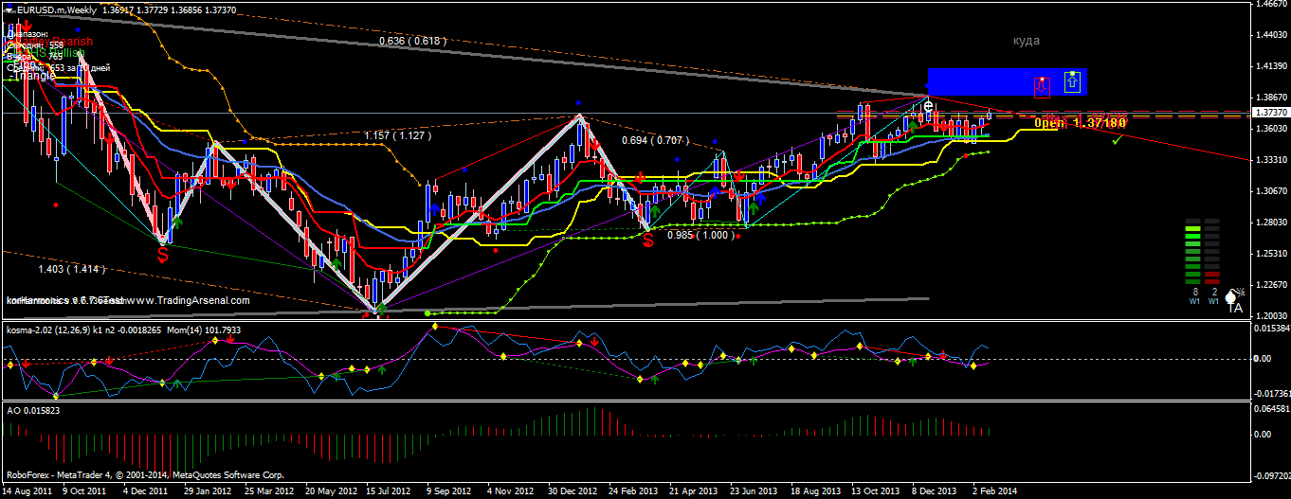Viewport: 1291px width, 499px height.
Task: Click the red S marker below Dec 2011 low
Action: (163, 255)
